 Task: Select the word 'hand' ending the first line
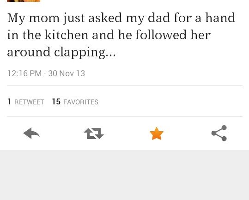tap(220, 18)
